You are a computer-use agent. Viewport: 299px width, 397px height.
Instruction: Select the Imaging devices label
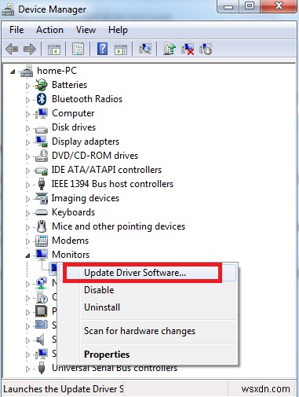pyautogui.click(x=86, y=198)
